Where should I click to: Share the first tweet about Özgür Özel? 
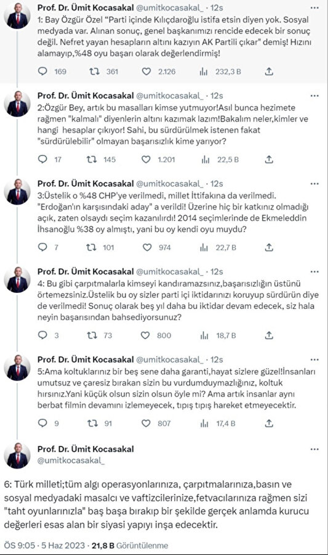click(269, 72)
